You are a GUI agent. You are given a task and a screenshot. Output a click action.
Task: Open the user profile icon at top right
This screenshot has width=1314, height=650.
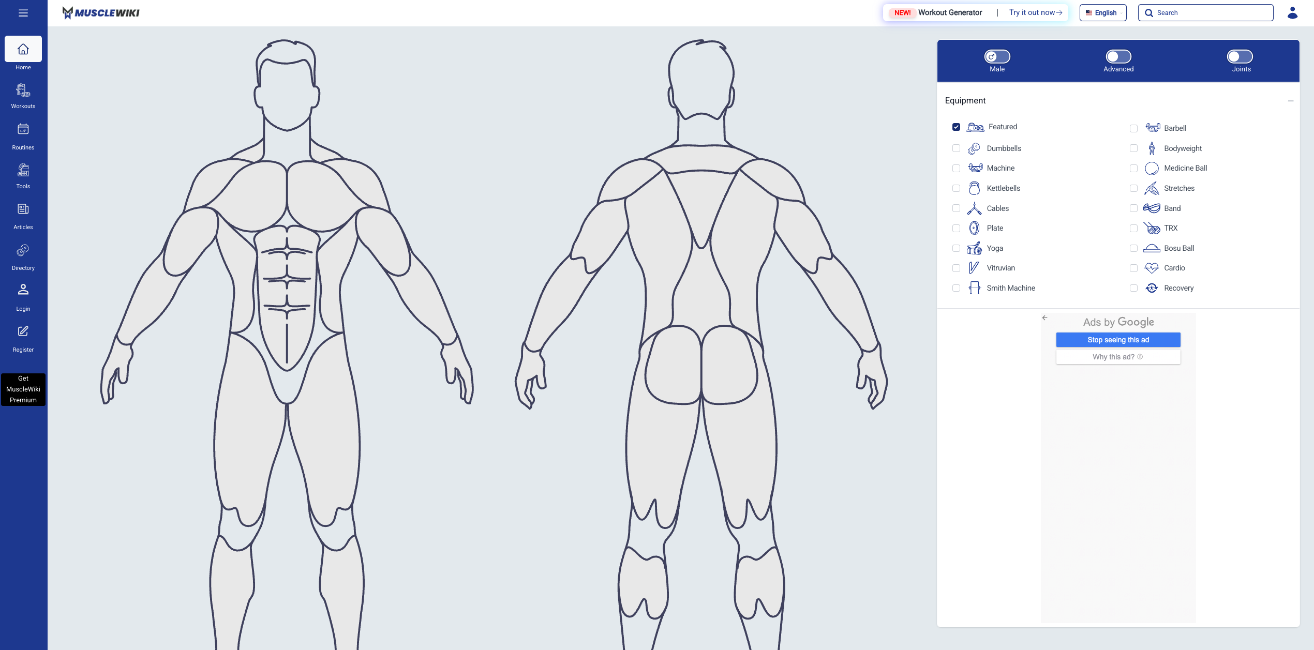pyautogui.click(x=1292, y=12)
